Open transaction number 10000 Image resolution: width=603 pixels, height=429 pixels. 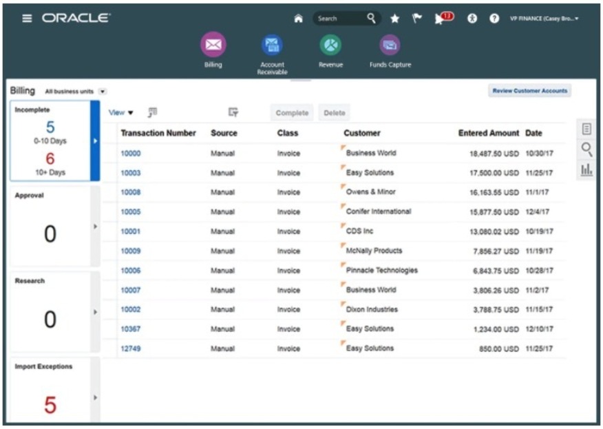131,153
